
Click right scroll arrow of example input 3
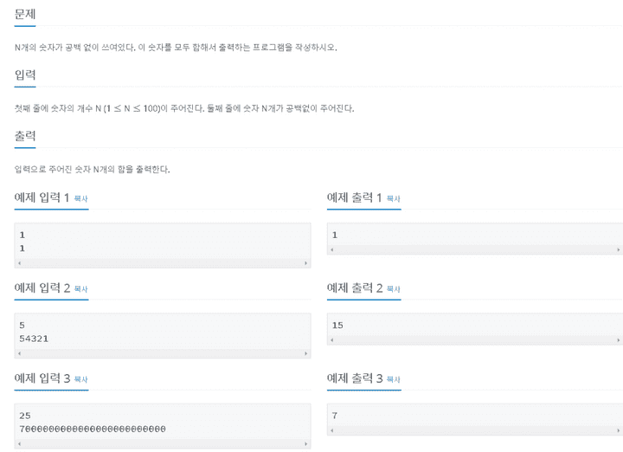point(305,443)
